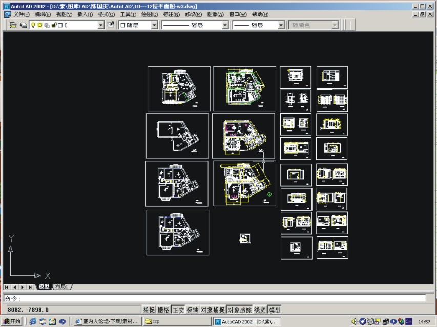Launch Internet Explorer from quick launch
This screenshot has height=327, width=437.
click(x=33, y=321)
